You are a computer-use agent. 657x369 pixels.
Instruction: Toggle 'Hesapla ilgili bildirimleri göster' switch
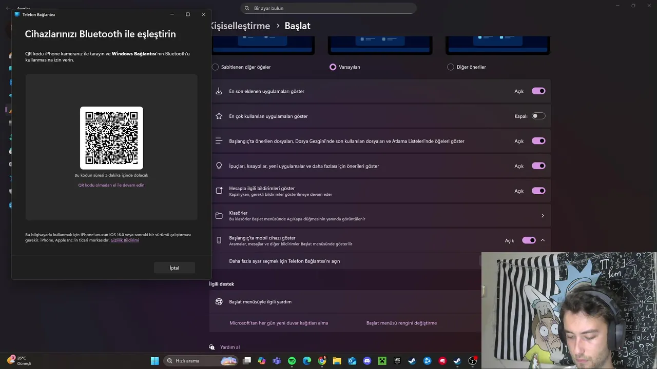[538, 191]
